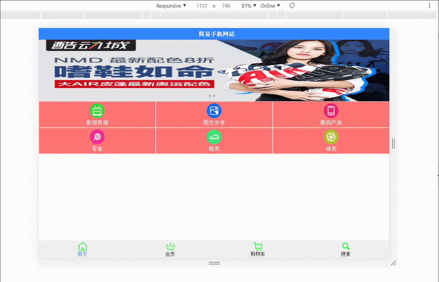The image size is (439, 282).
Task: Edit the viewport height field 746
Action: [226, 6]
